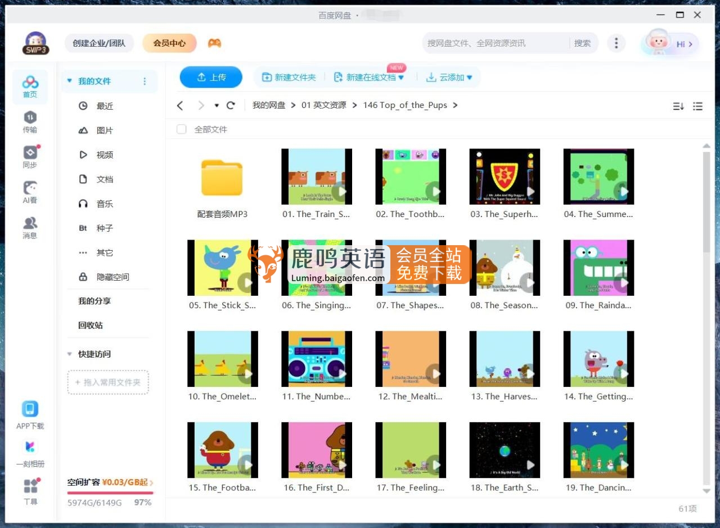
Task: Open the 消息 (Messages) sidebar icon
Action: pyautogui.click(x=30, y=228)
